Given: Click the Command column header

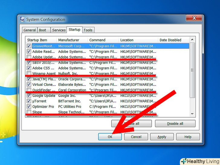Looking at the screenshot, I should (x=103, y=40).
